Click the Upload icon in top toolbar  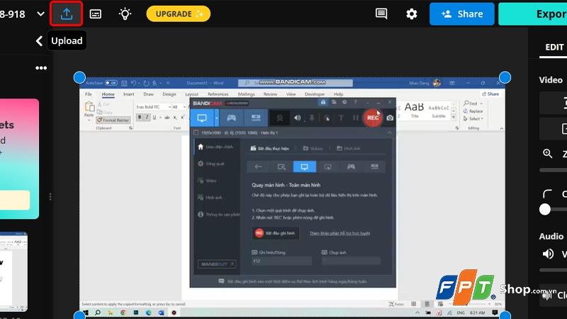click(x=66, y=13)
